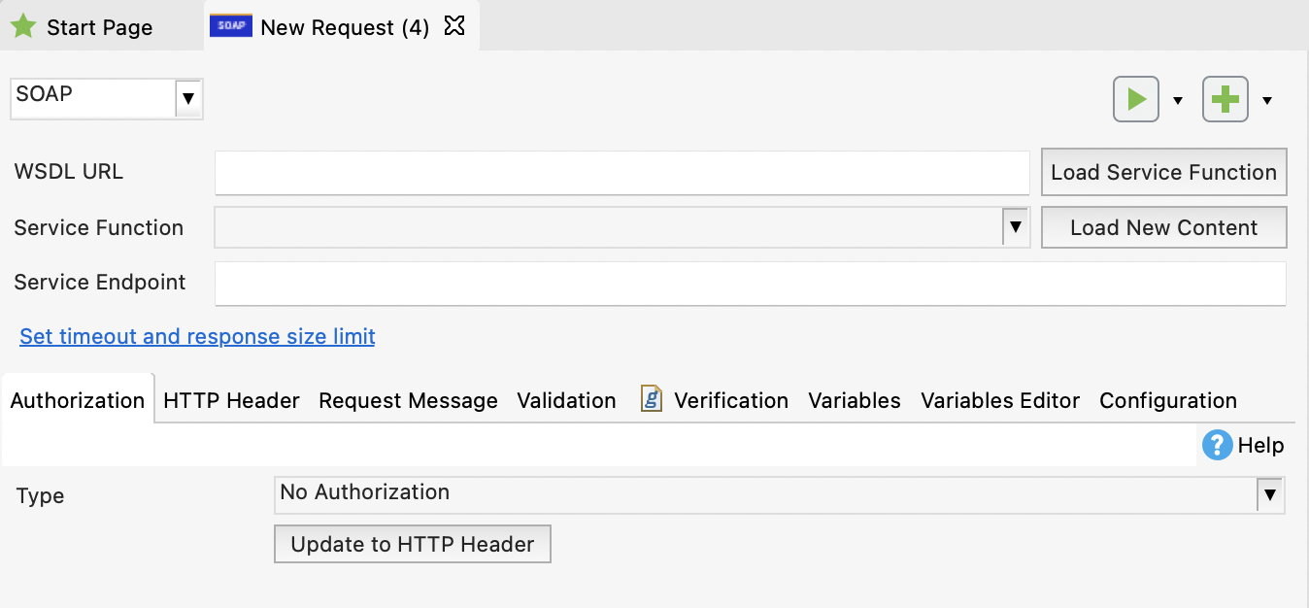Viewport: 1309px width, 608px height.
Task: Click the SOAP badge icon on the request tab
Action: [230, 26]
